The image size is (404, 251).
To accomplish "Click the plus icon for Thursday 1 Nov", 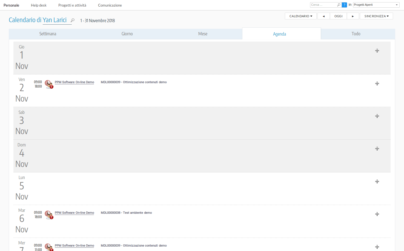I will [x=377, y=51].
